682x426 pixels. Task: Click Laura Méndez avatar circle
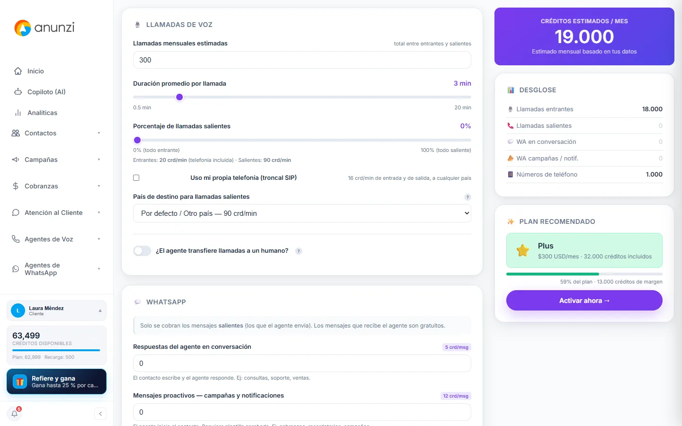tap(18, 311)
